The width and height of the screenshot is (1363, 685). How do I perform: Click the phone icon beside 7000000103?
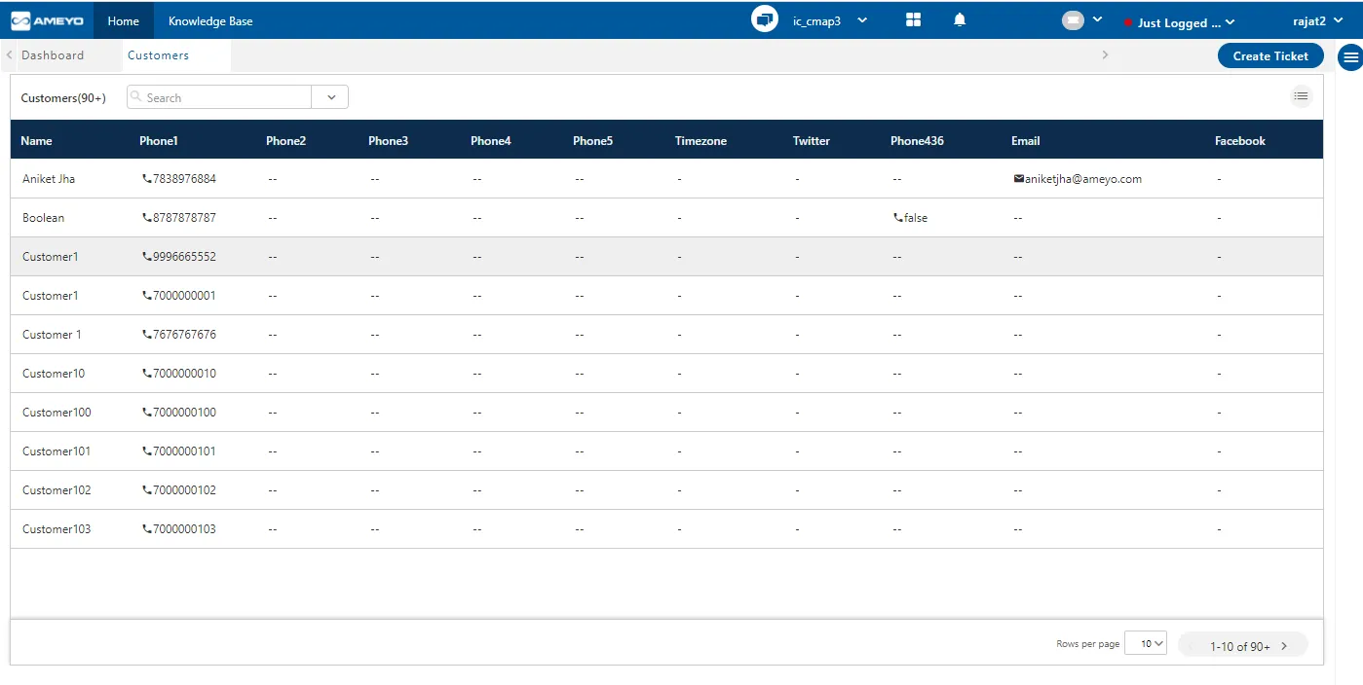point(147,529)
